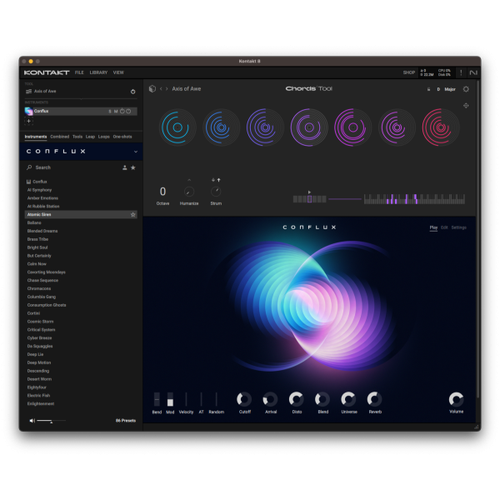Select the Electric Fish preset
This screenshot has width=500, height=500.
(38, 396)
